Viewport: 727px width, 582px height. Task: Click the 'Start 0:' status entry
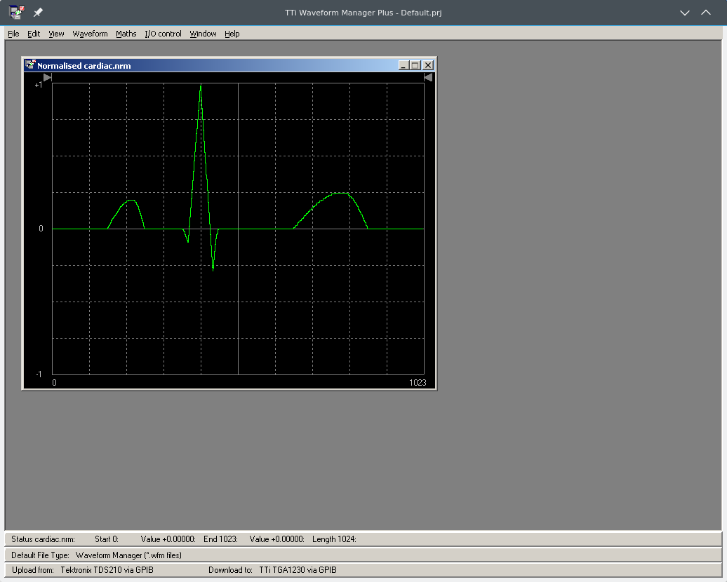(x=107, y=539)
